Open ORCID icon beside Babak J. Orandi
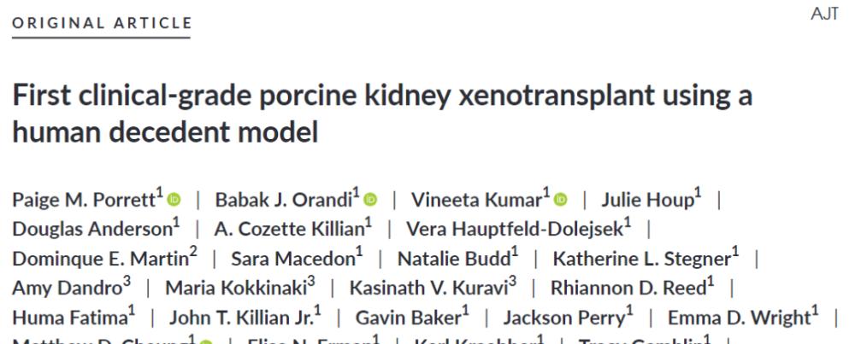This screenshot has width=855, height=344. 370,200
